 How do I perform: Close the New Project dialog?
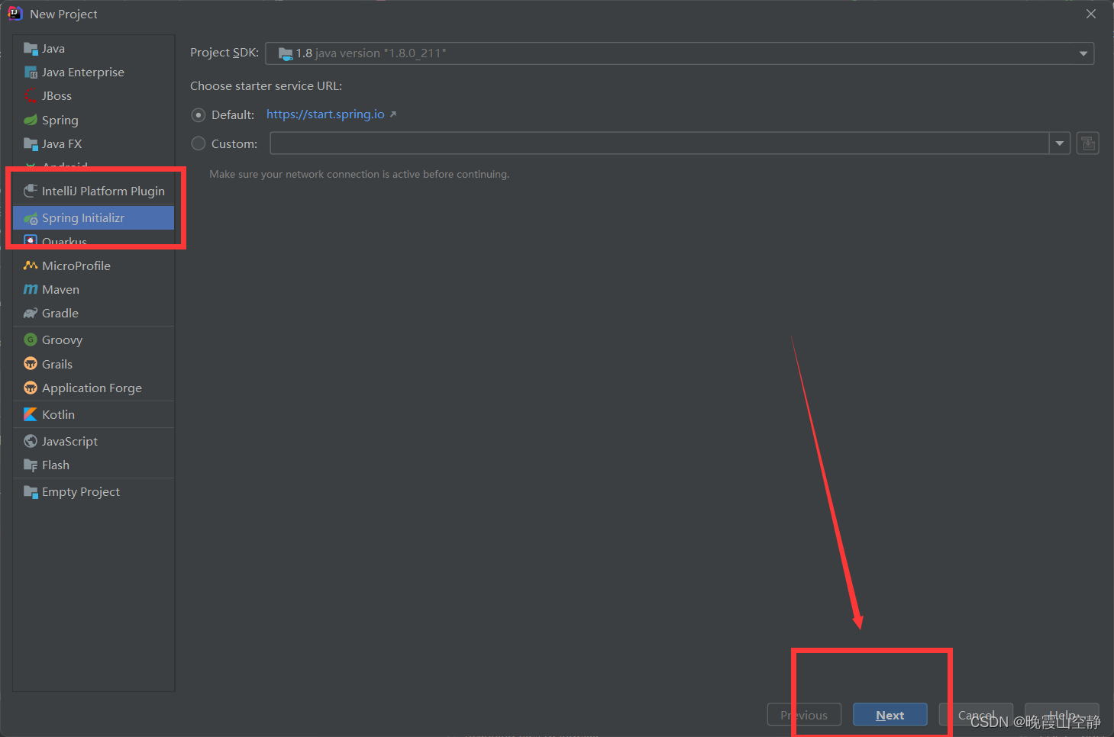1091,14
